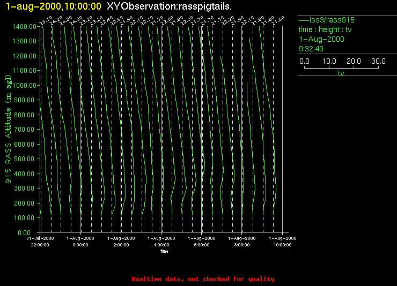The image size is (397, 286).
Task: Click the 1-Aug-2000 date in legend
Action: [x=321, y=39]
